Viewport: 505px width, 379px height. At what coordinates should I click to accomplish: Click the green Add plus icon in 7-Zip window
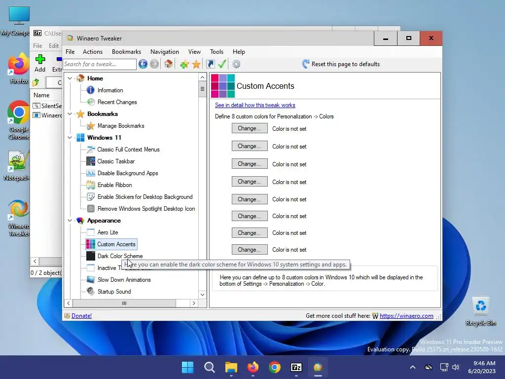click(x=40, y=59)
